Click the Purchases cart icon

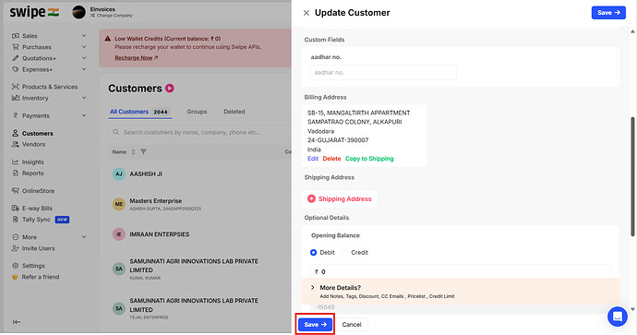coord(16,47)
